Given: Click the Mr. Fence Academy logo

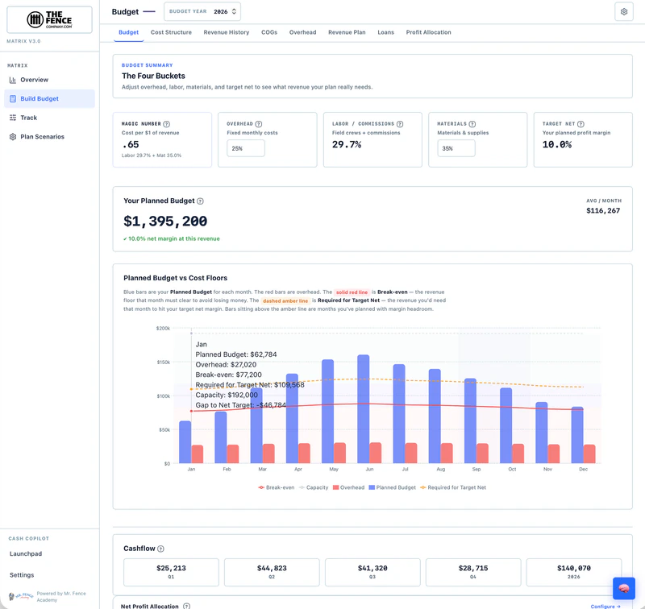Looking at the screenshot, I should 21,596.
